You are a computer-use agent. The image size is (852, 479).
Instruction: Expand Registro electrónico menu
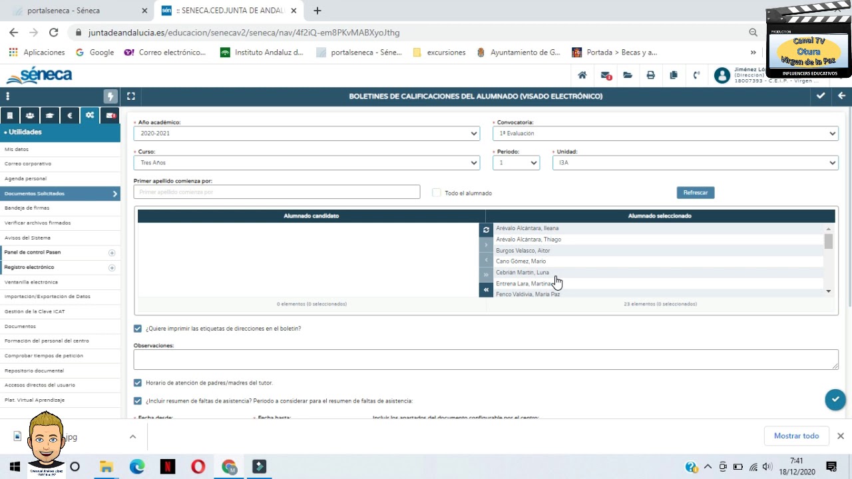click(112, 267)
